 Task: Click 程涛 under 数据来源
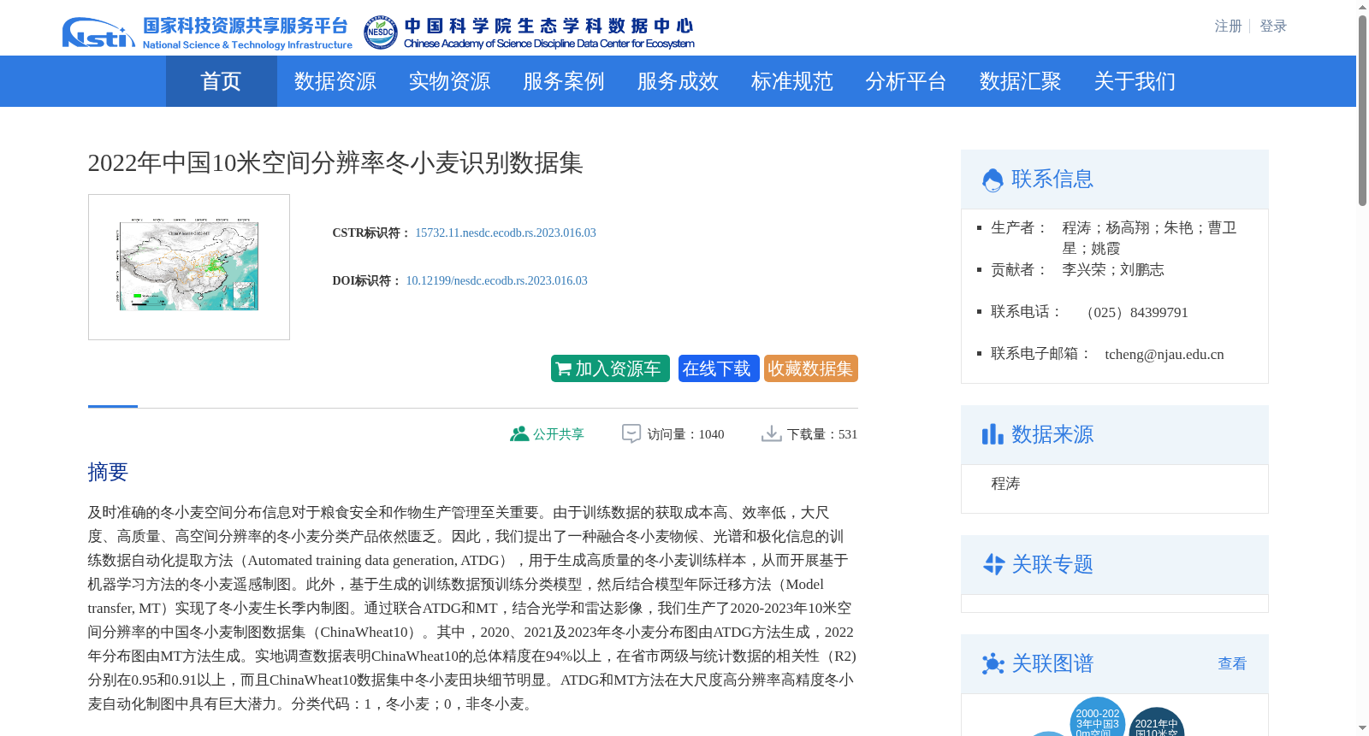[x=1005, y=484]
